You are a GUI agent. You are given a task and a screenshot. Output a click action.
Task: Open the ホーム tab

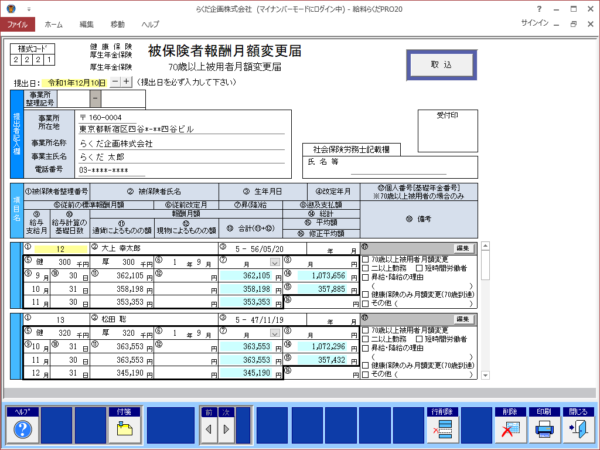coord(53,24)
